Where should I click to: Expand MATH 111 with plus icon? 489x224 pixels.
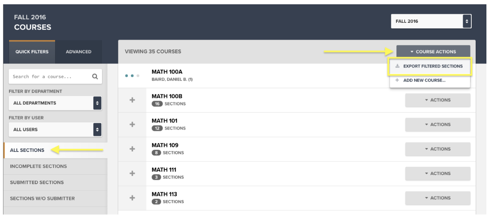(132, 173)
